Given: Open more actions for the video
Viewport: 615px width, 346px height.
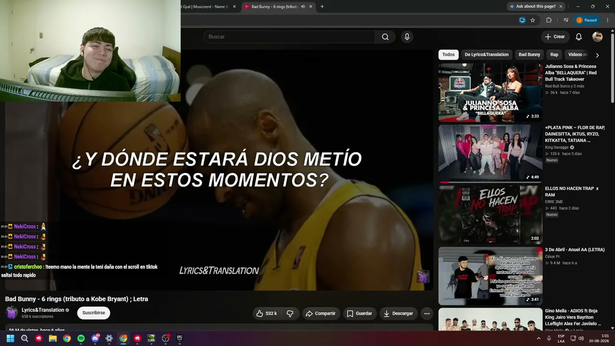Looking at the screenshot, I should coord(427,313).
